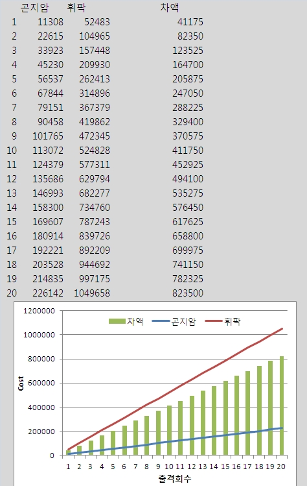
Task: Click the 차액 value 411750
Action: (x=188, y=151)
